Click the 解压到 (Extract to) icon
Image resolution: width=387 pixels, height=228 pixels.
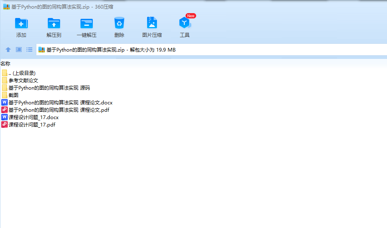pyautogui.click(x=54, y=23)
